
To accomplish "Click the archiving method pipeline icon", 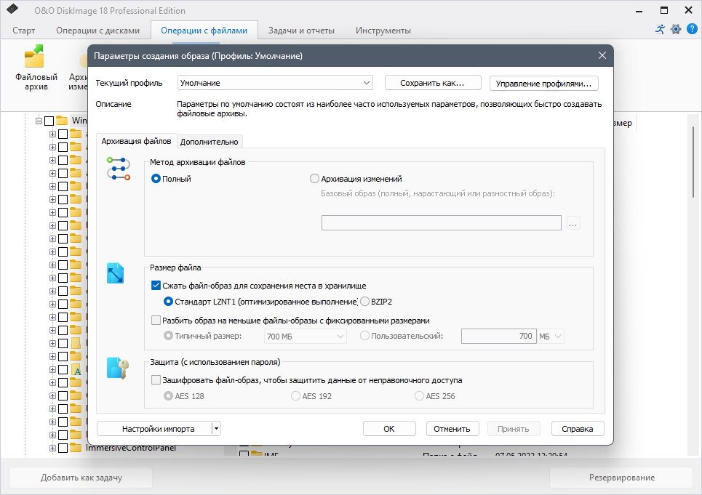I will click(x=118, y=169).
